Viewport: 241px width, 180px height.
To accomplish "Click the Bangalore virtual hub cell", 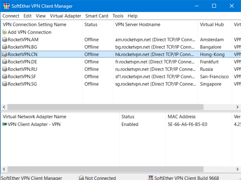I will tap(211, 47).
